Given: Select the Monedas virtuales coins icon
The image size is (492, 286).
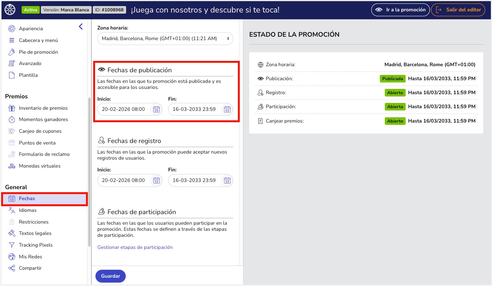Looking at the screenshot, I should click(12, 166).
